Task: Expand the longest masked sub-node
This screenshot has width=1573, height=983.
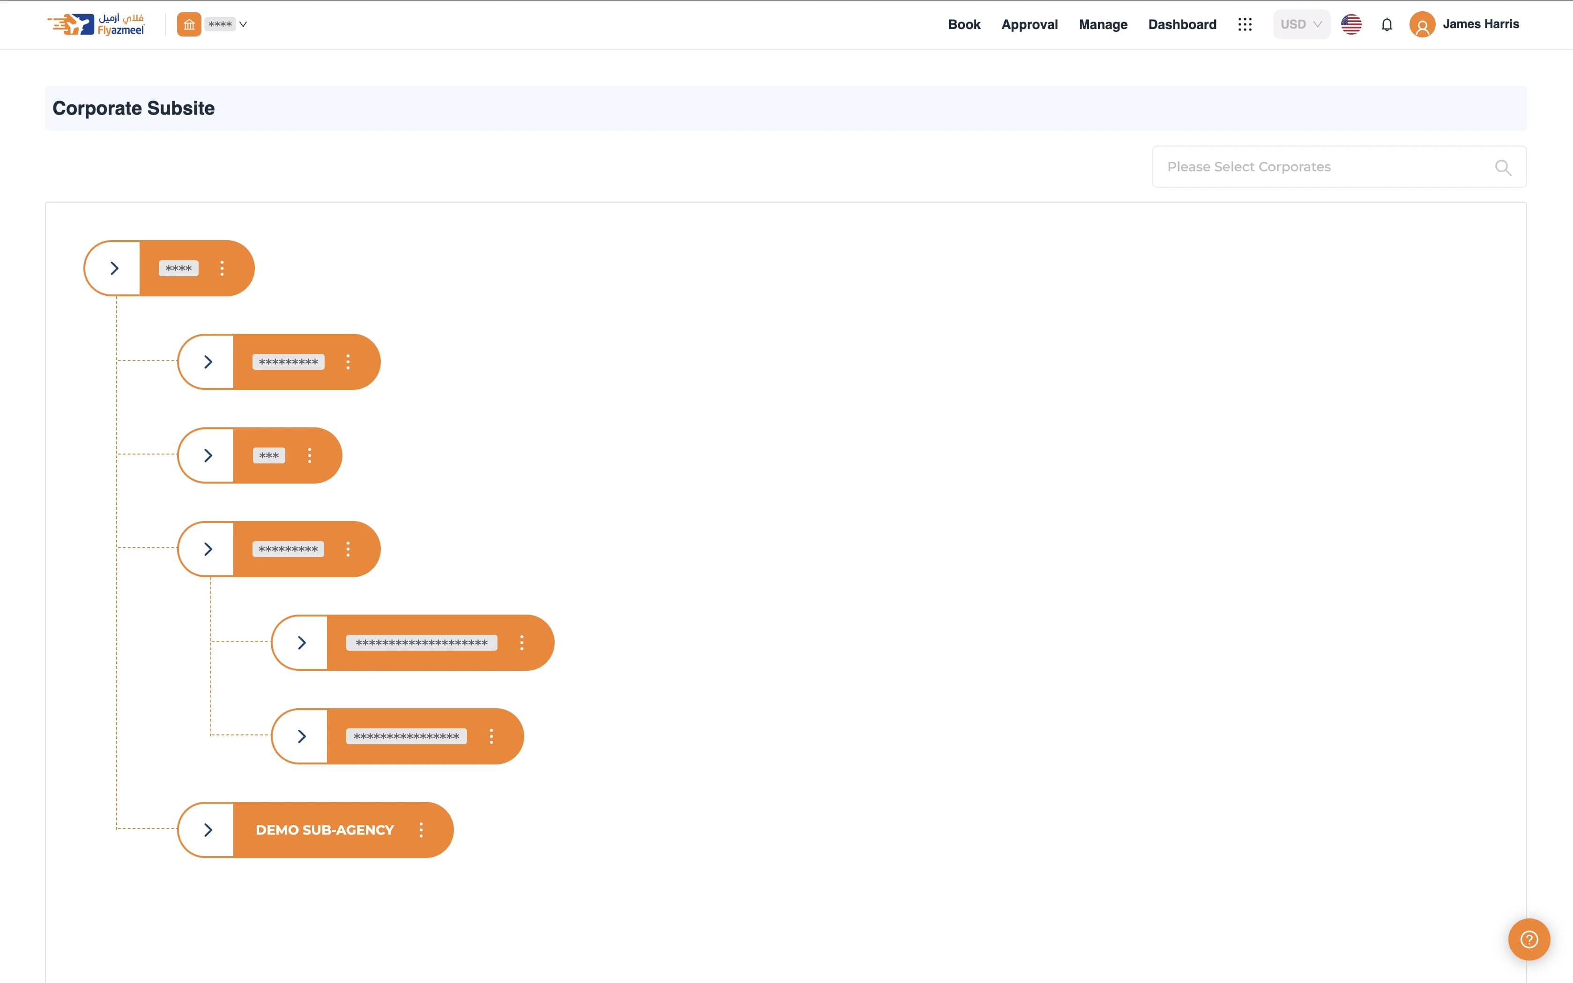Action: point(301,643)
